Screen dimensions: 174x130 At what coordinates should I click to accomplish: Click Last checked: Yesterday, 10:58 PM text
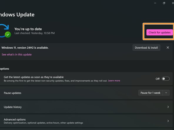(x=34, y=33)
